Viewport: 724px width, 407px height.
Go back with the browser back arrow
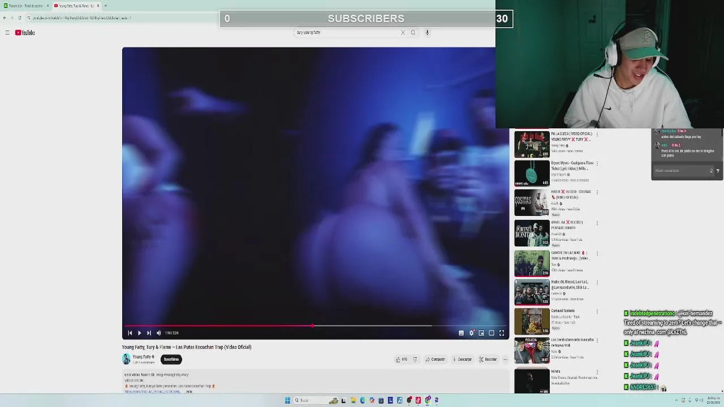point(5,18)
